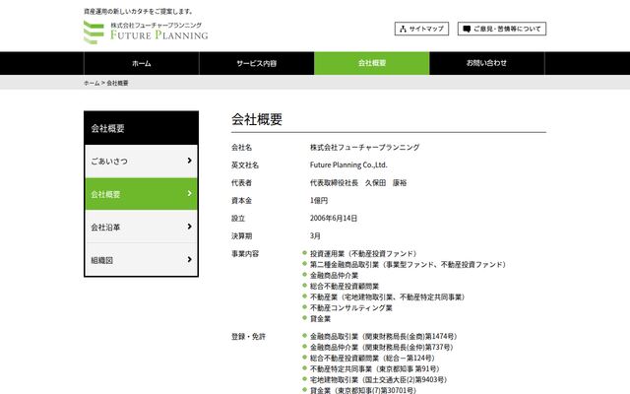Click the text Future Planning Co.,Ltd.

[x=348, y=164]
